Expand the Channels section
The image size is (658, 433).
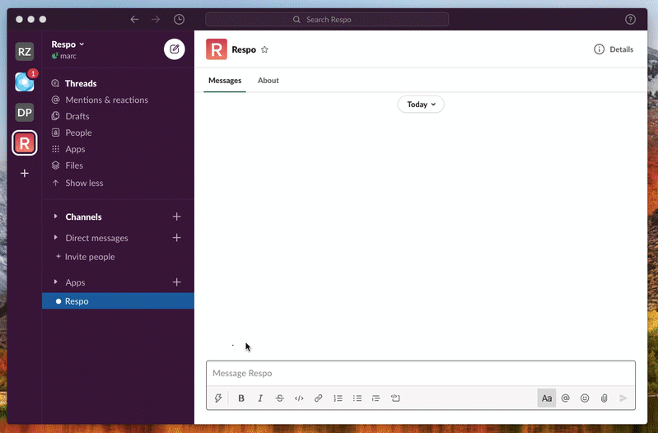[x=55, y=216]
